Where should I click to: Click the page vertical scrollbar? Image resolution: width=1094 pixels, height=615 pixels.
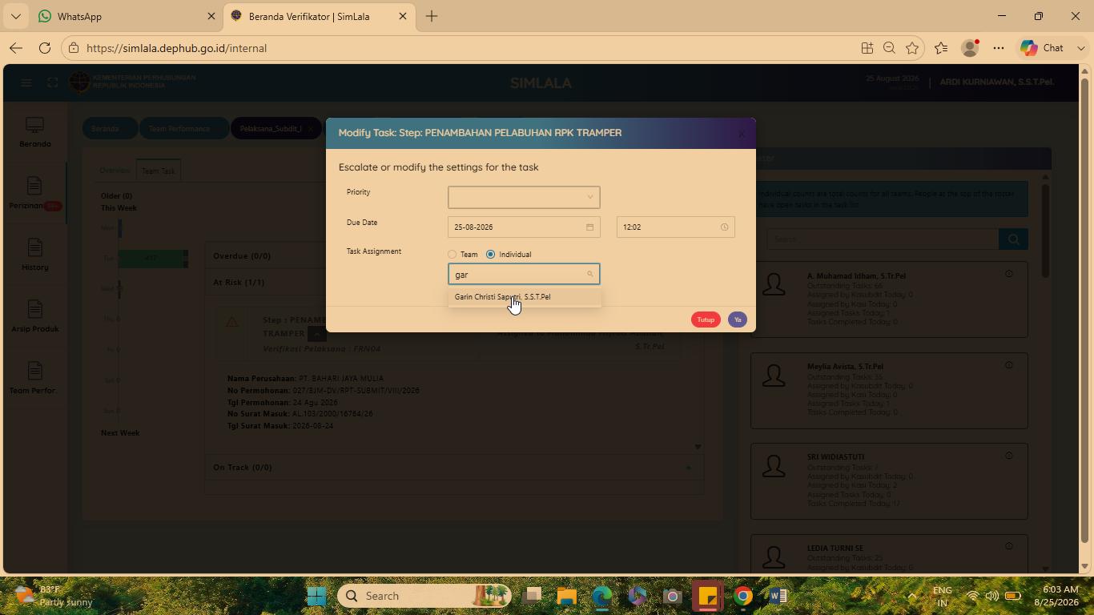[x=1085, y=320]
